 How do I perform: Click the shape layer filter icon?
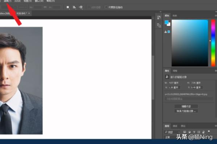pyautogui.click(x=199, y=132)
